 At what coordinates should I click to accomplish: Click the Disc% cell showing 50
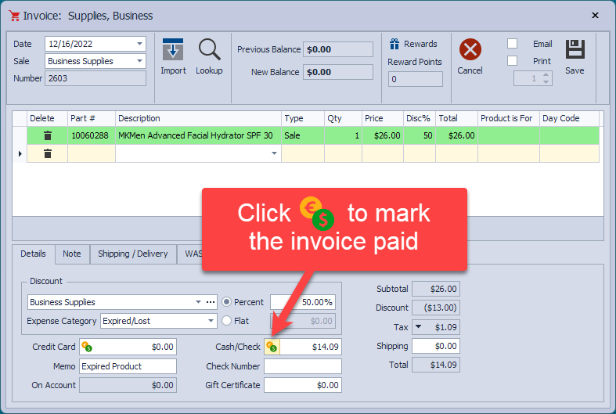click(420, 135)
